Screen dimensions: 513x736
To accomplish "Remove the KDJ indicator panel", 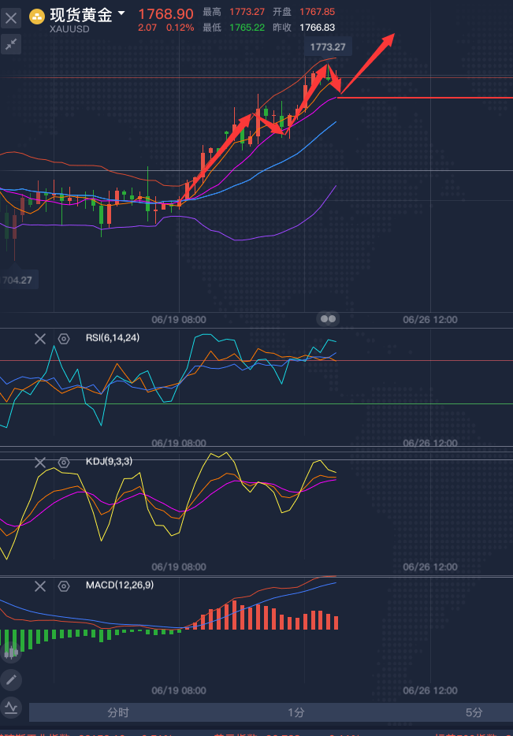I will click(40, 462).
